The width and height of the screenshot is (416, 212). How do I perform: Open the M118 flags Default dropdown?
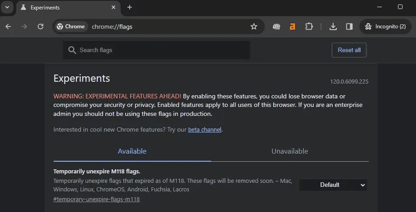coord(333,185)
